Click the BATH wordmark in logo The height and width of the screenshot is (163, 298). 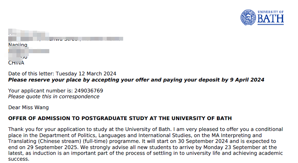(271, 19)
